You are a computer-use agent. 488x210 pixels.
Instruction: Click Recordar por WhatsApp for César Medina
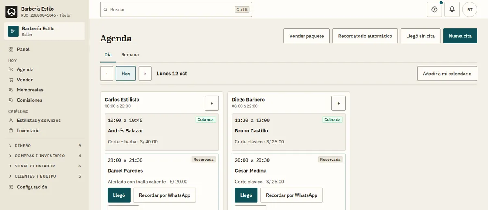(292, 195)
